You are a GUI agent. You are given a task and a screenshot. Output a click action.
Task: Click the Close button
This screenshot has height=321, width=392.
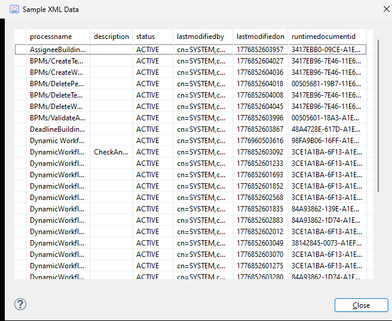click(x=362, y=305)
